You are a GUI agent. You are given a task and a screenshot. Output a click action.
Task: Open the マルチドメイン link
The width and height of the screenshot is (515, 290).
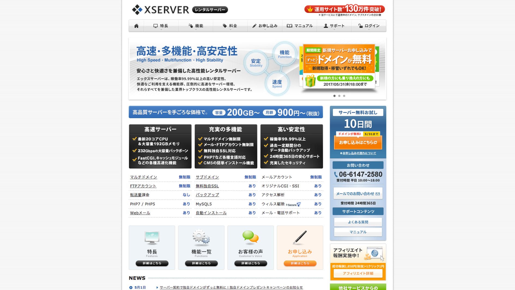(x=143, y=177)
